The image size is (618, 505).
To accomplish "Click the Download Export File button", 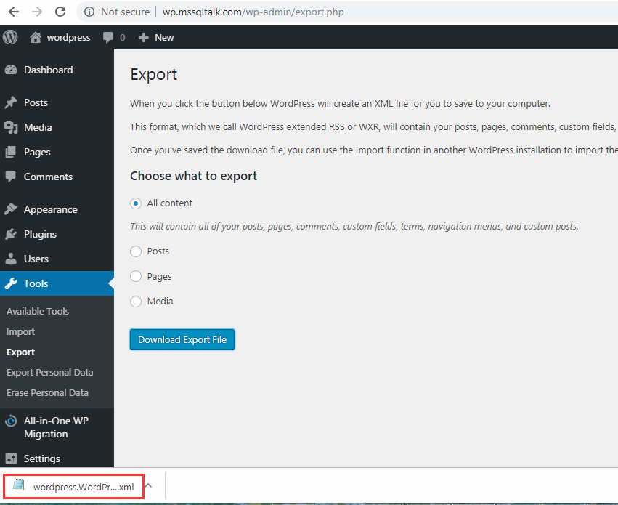I will pos(182,339).
